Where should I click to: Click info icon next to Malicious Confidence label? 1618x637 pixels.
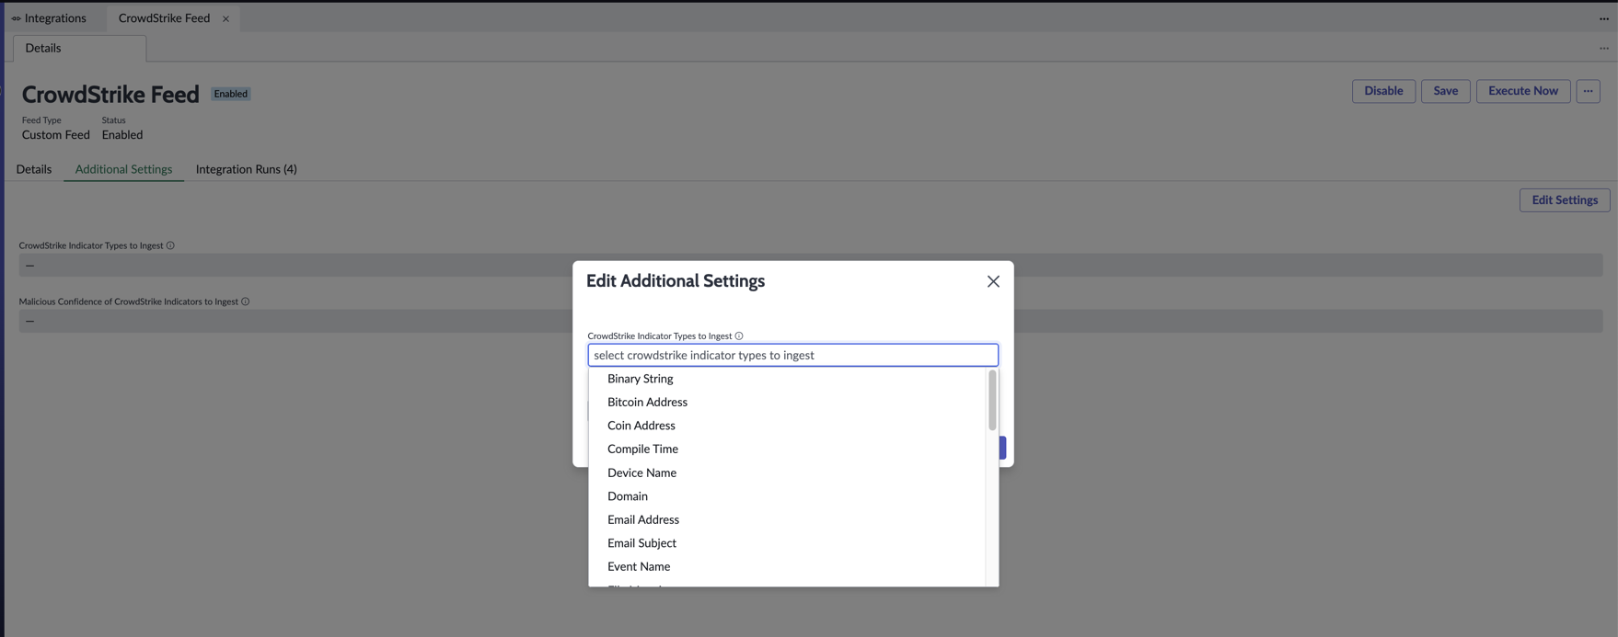pyautogui.click(x=246, y=301)
